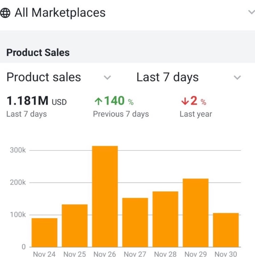Select the Nov 24 bar
The image size is (255, 257).
(x=44, y=232)
